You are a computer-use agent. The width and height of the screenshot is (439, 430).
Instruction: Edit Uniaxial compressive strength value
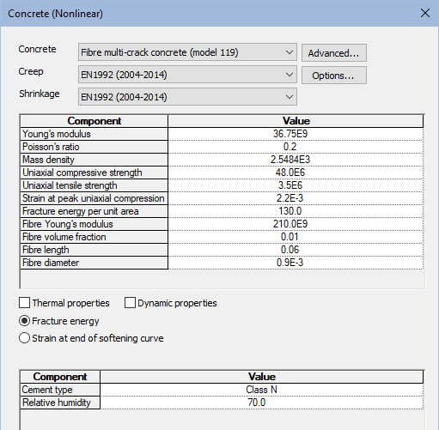(296, 173)
